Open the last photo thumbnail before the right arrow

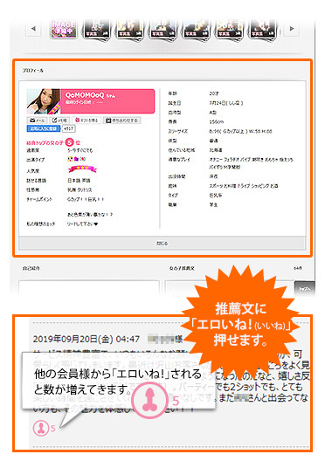262,30
